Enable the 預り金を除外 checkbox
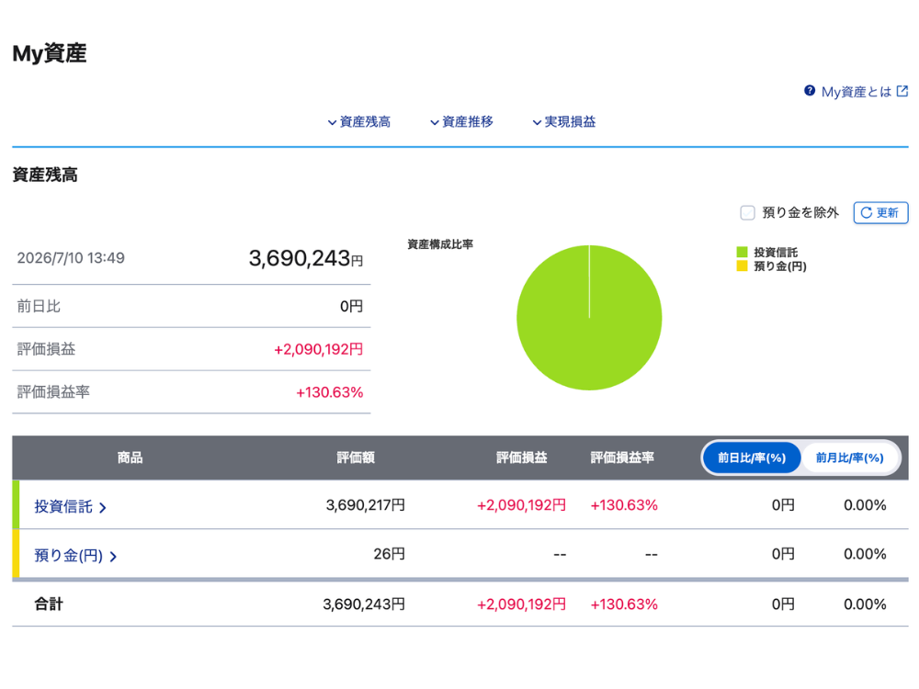 pos(747,213)
